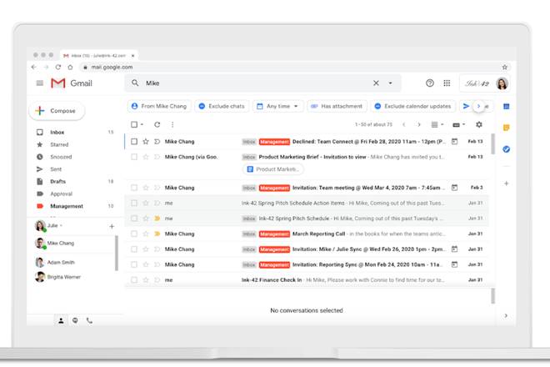550x367 pixels.
Task: Open Google Tasks in the side panel
Action: pyautogui.click(x=506, y=149)
